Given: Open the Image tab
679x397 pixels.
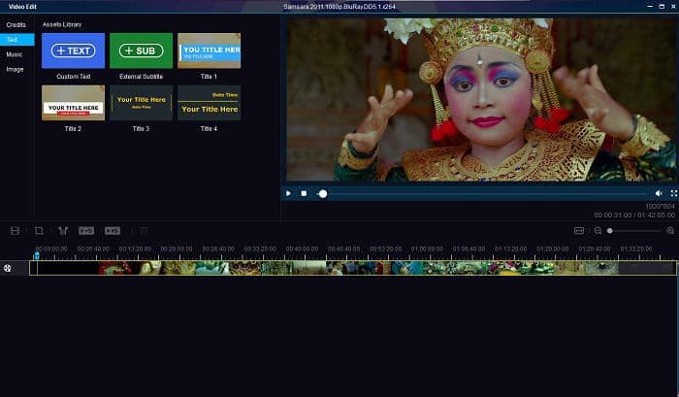Looking at the screenshot, I should point(15,69).
